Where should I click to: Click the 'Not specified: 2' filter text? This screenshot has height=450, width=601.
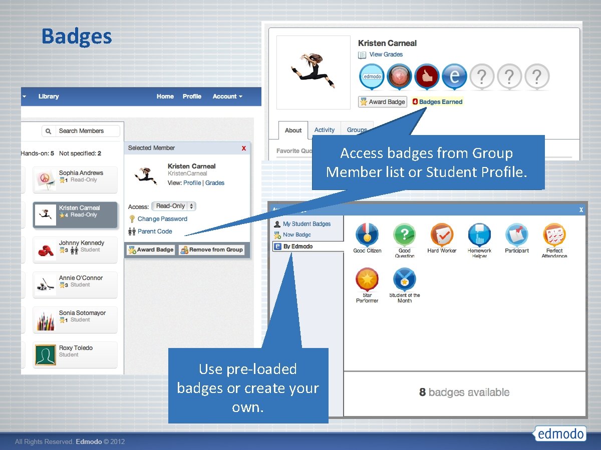[x=80, y=153]
